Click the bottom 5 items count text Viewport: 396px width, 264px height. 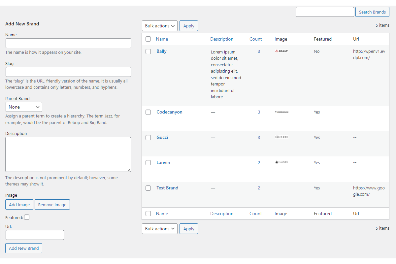(382, 228)
